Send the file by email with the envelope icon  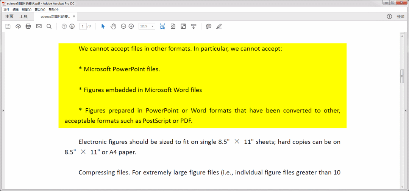[39, 26]
